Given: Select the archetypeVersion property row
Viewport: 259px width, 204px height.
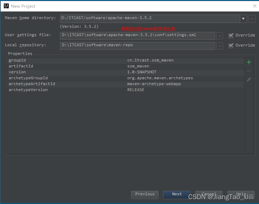Looking at the screenshot, I should [x=126, y=90].
